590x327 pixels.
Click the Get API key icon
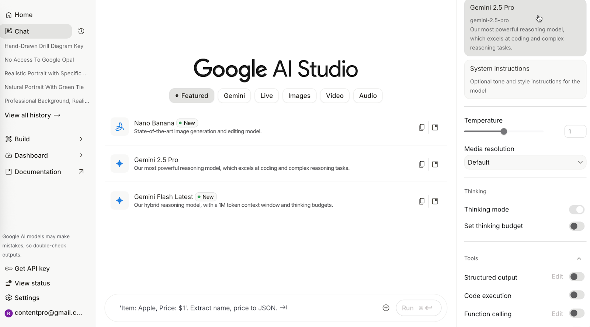pos(8,269)
